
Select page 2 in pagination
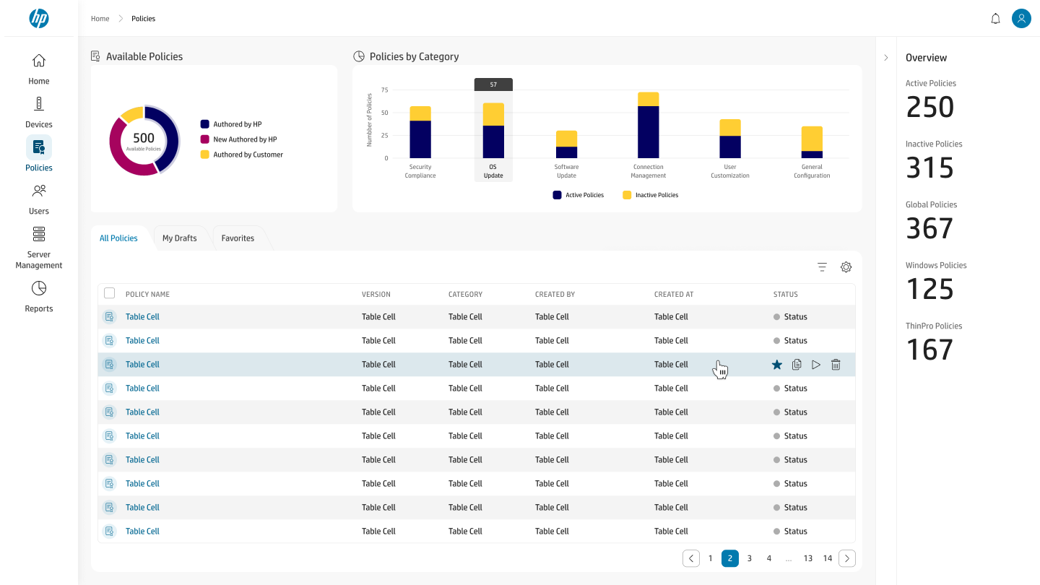click(730, 558)
